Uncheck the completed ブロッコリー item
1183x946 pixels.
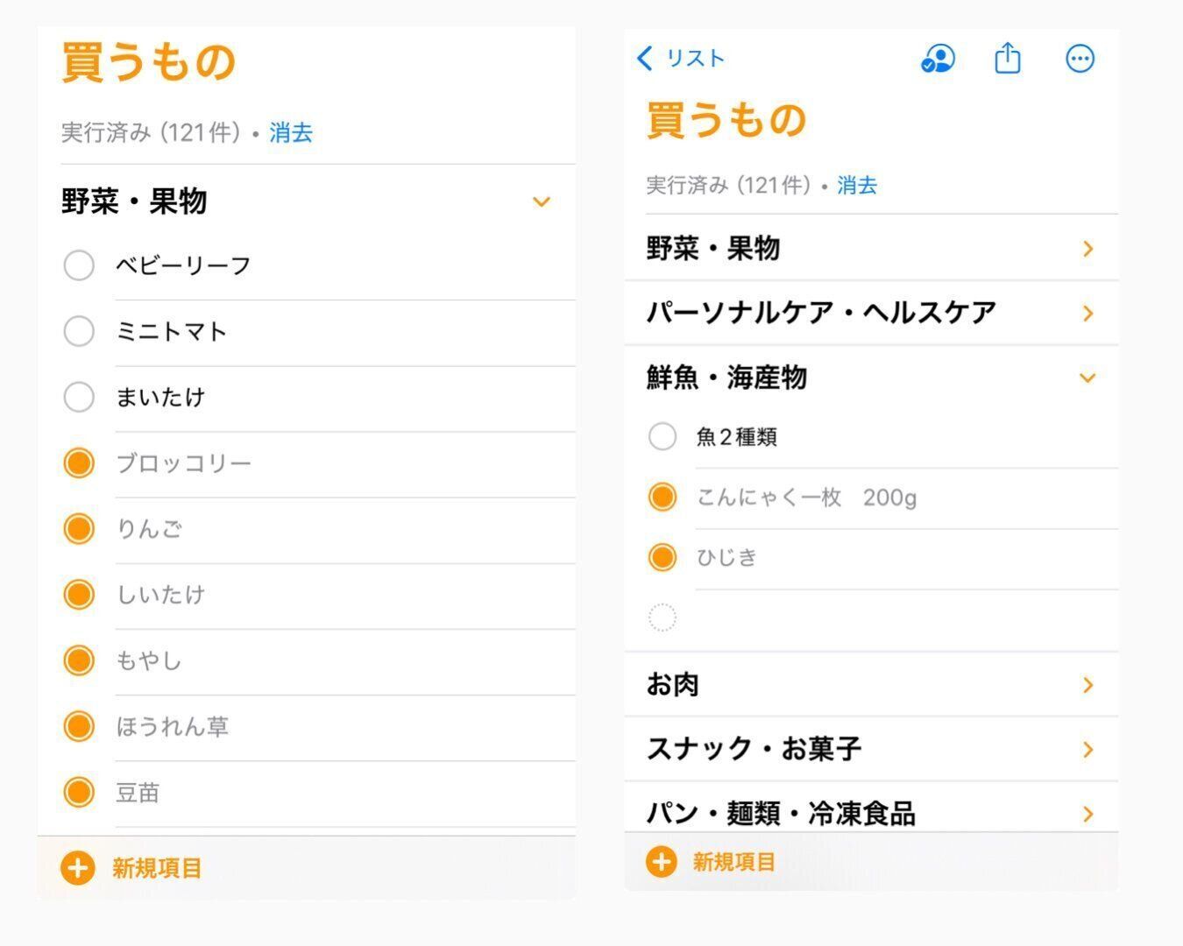click(x=79, y=462)
